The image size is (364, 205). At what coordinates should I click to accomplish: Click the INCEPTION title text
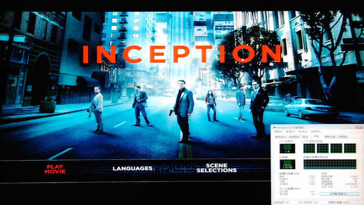182,54
